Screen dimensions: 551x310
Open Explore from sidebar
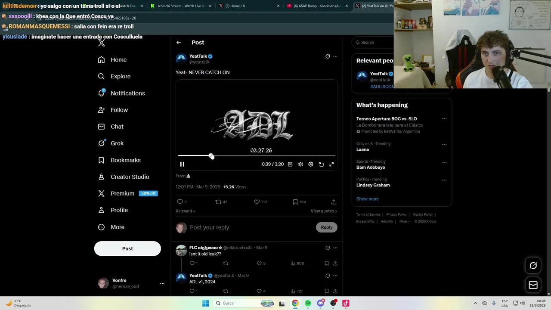click(x=114, y=77)
